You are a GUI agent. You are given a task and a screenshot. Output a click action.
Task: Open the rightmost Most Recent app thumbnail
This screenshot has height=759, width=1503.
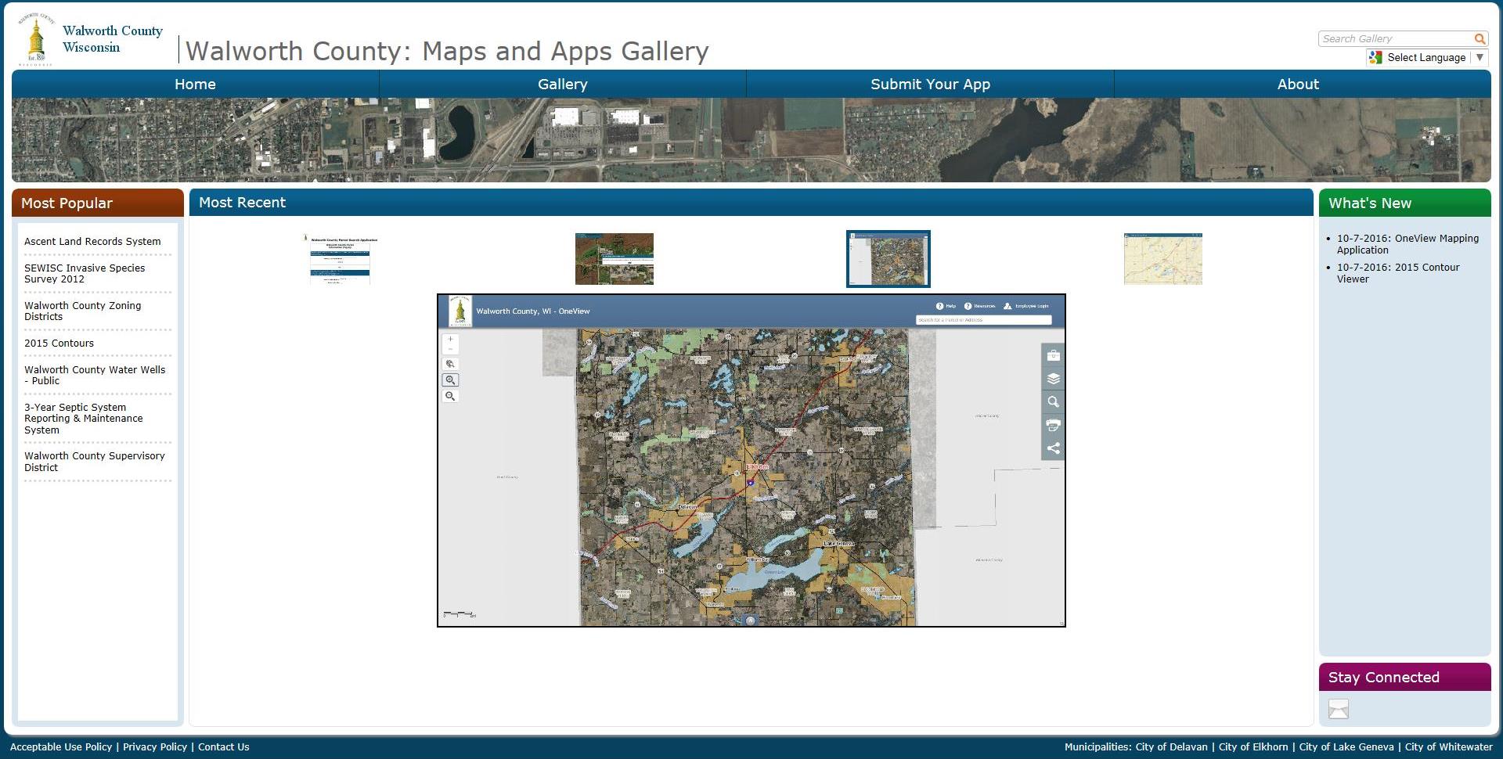click(1162, 258)
